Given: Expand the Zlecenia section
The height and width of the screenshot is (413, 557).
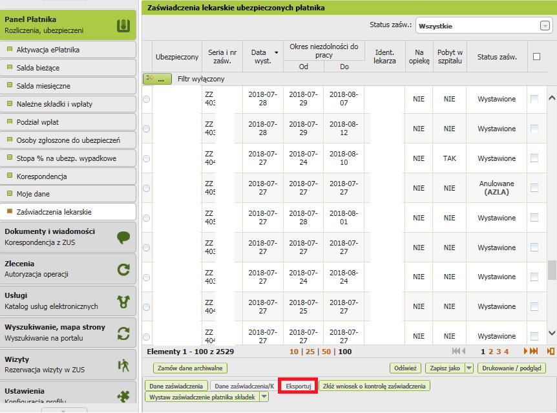Looking at the screenshot, I should (68, 269).
